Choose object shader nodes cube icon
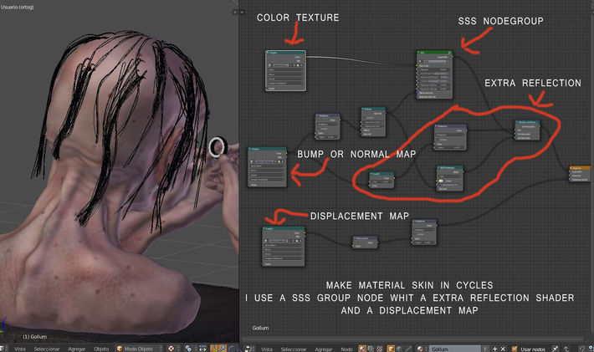594x352 pixels. coord(391,349)
